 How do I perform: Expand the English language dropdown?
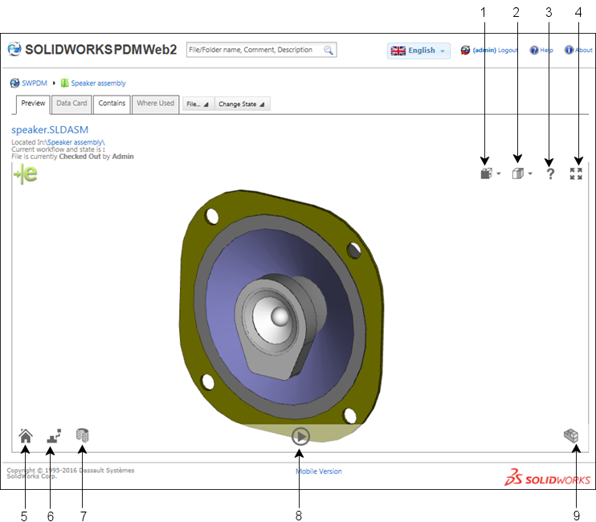coord(418,51)
